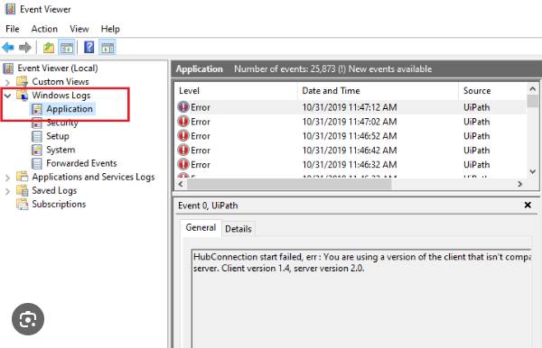Viewport: 542px width, 348px height.
Task: Select the error event at 11:46:52 AM
Action: tap(350, 136)
